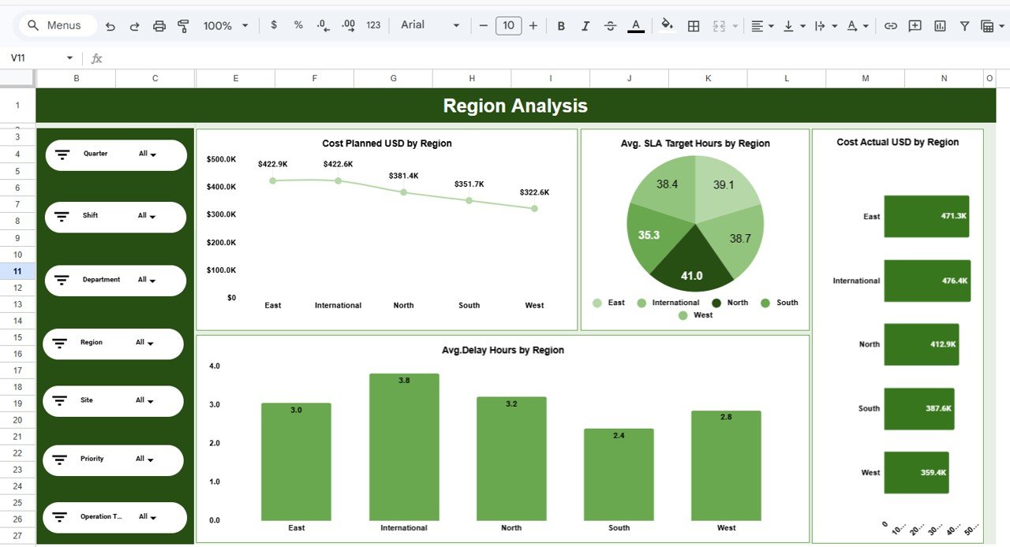Image resolution: width=1010 pixels, height=547 pixels.
Task: Toggle italic formatting
Action: click(x=585, y=25)
